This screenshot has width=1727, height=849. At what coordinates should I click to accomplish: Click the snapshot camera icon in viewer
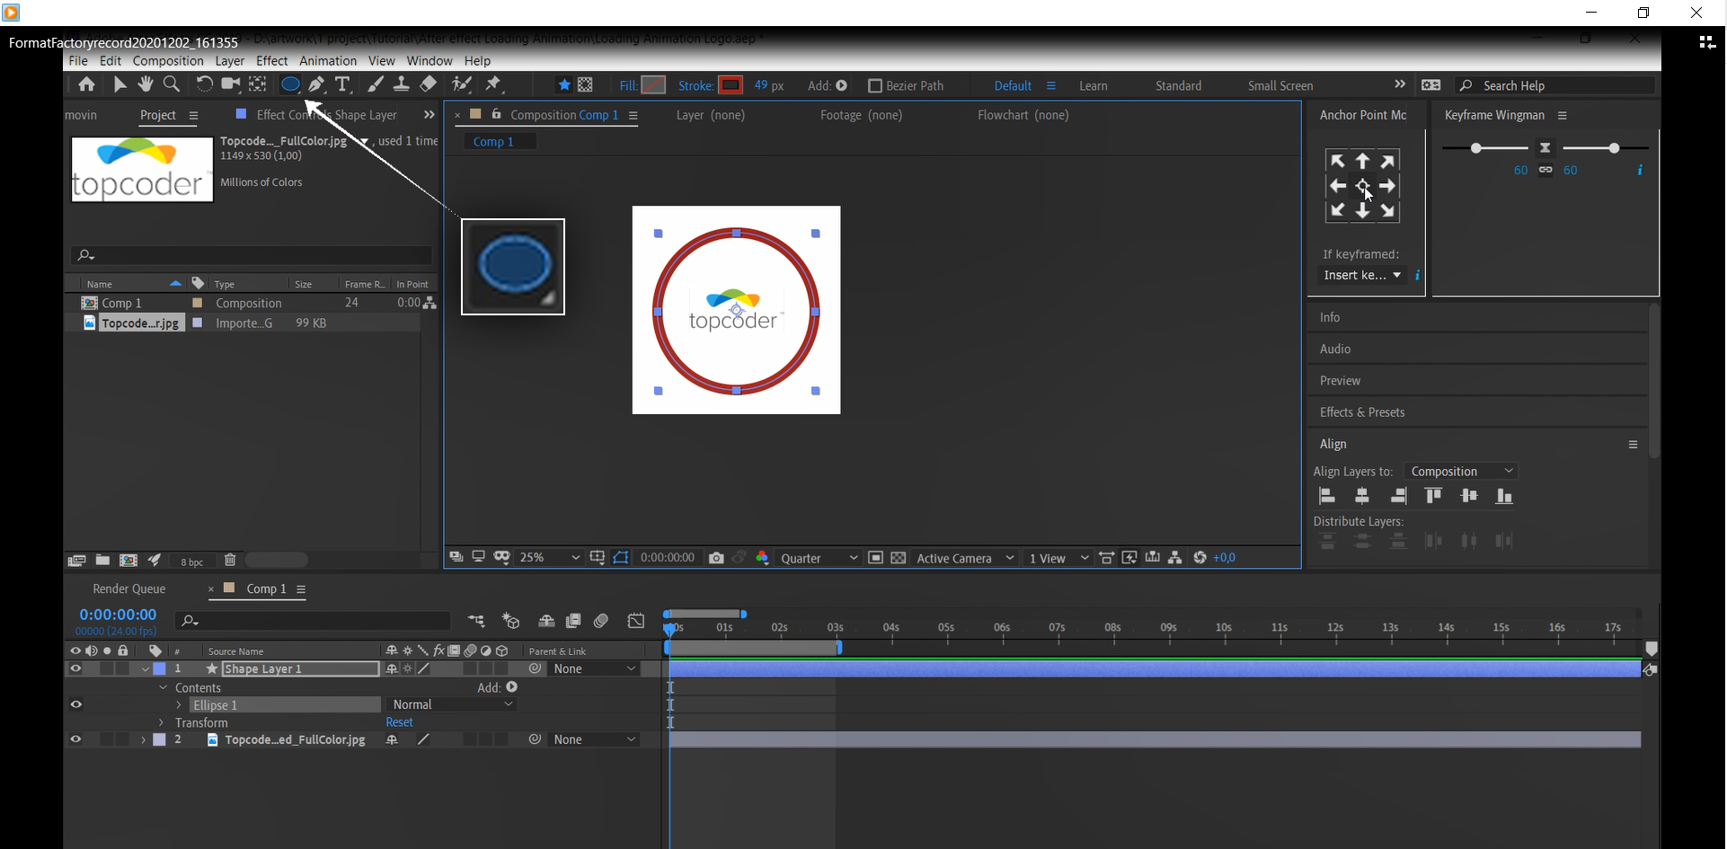tap(716, 558)
